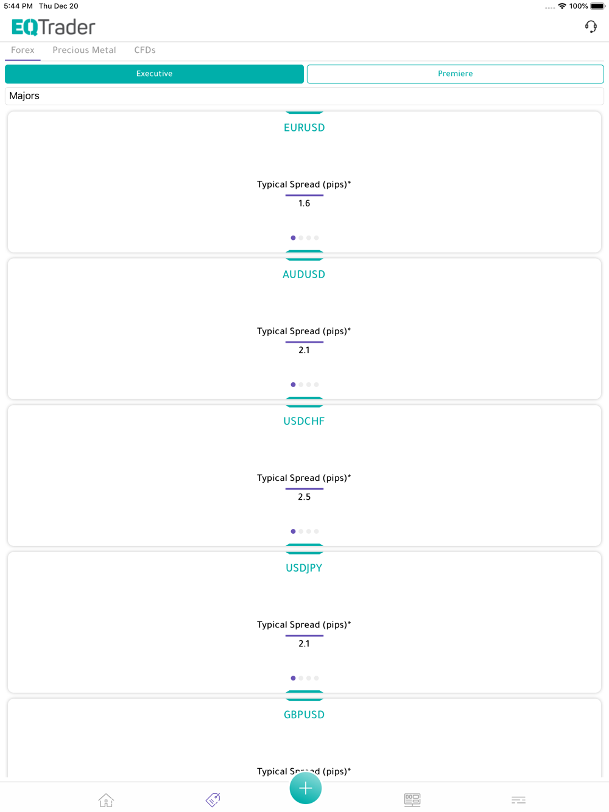Open the price tag icon in bottom bar

(213, 800)
